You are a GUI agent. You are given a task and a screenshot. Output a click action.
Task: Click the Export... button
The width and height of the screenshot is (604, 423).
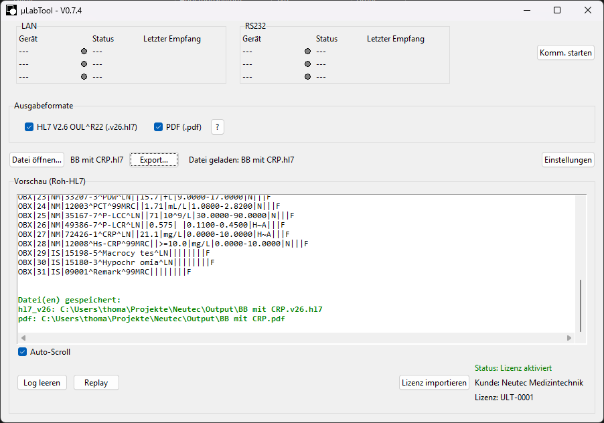pyautogui.click(x=154, y=160)
